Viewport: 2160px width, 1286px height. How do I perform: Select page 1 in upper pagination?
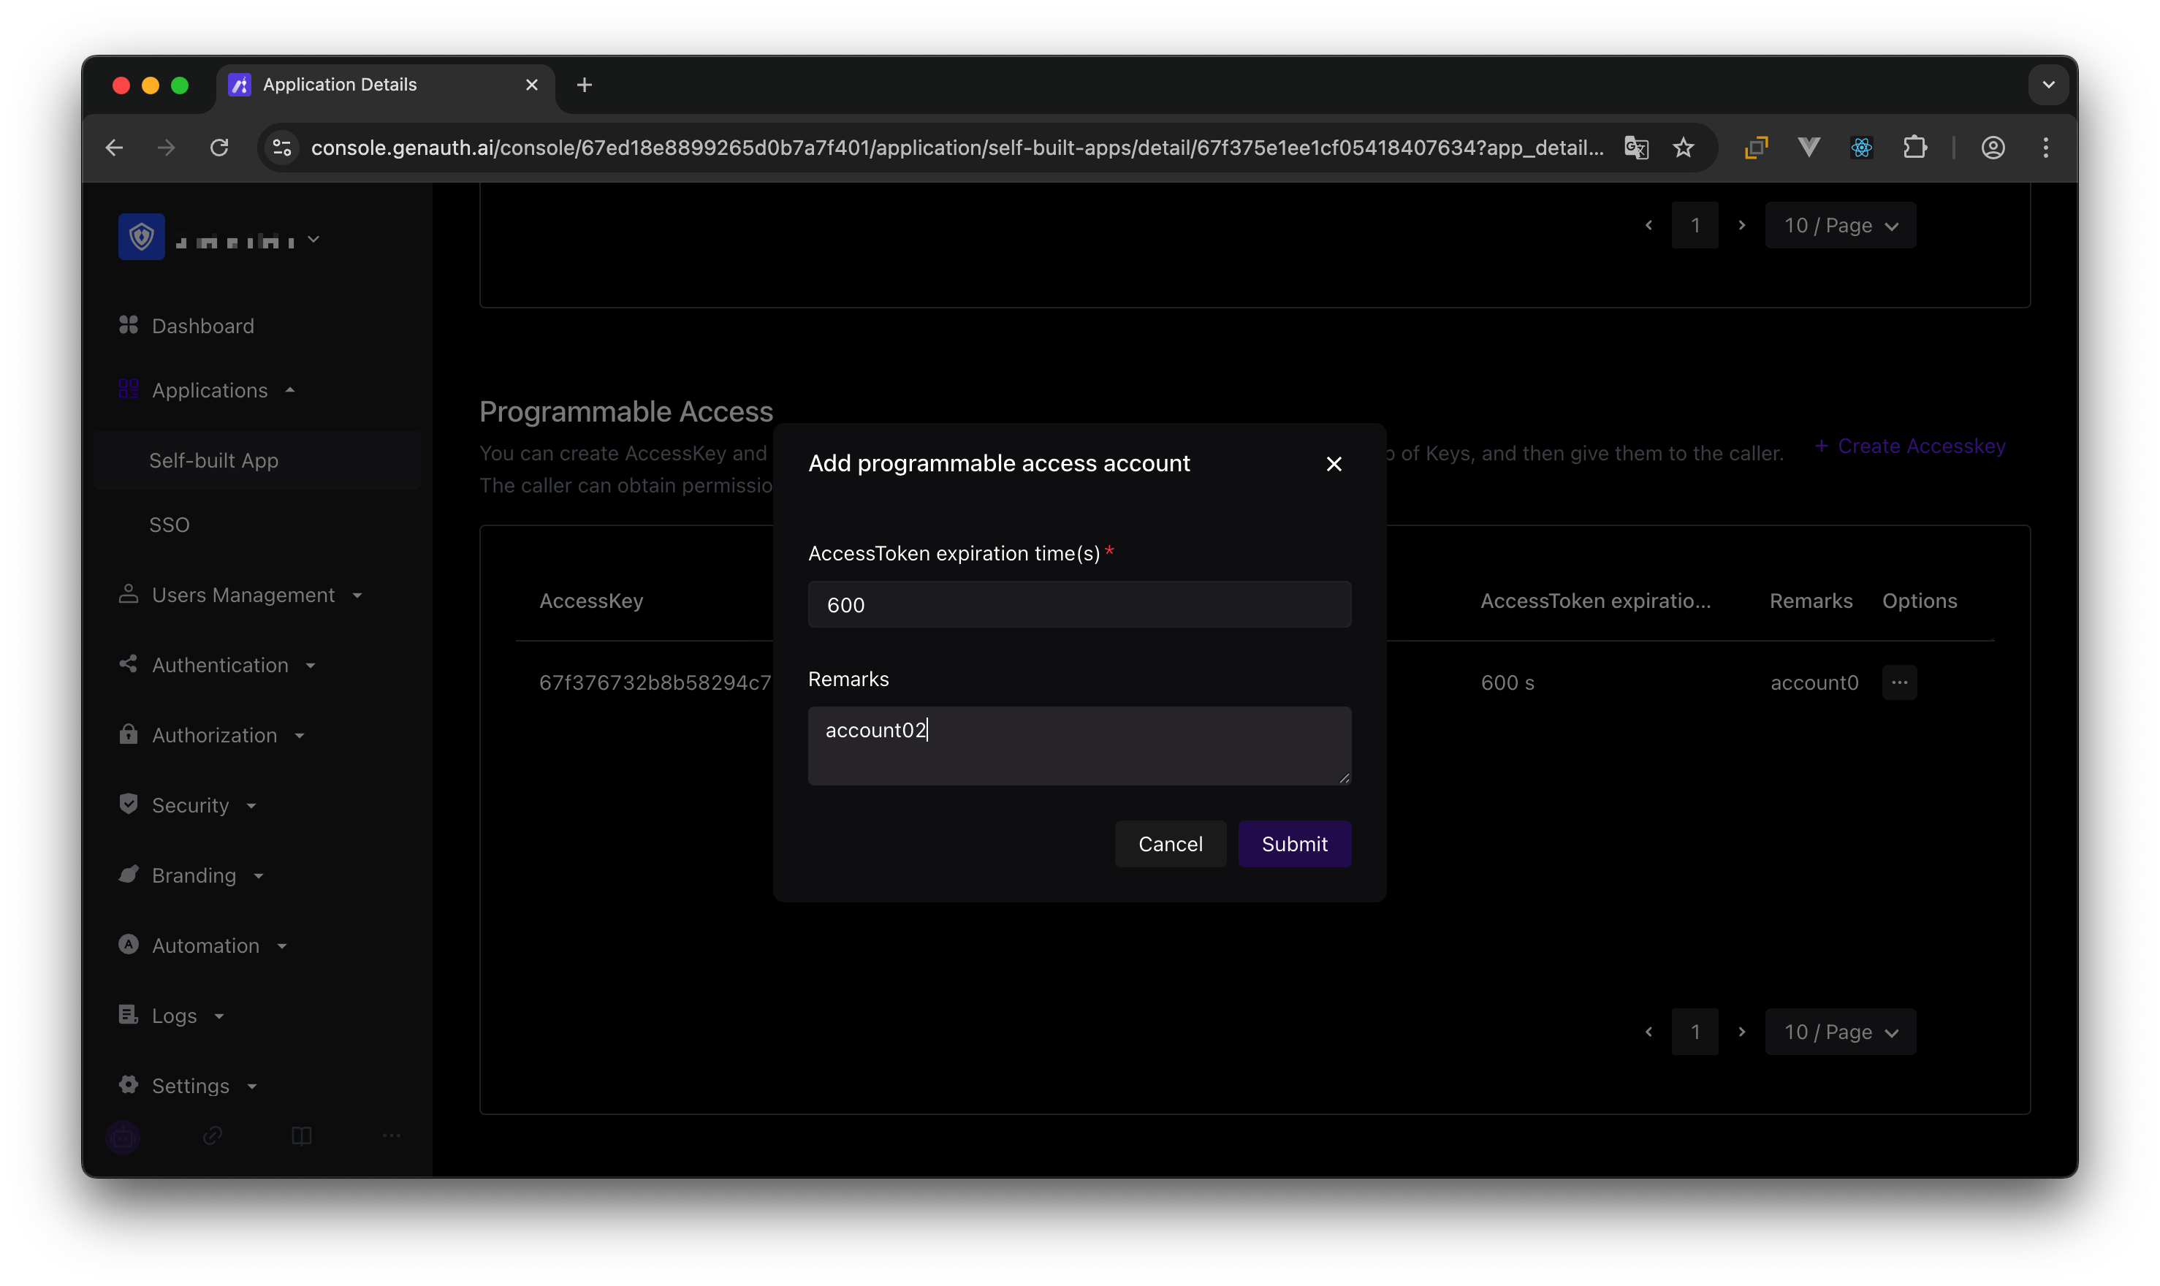[x=1694, y=225]
